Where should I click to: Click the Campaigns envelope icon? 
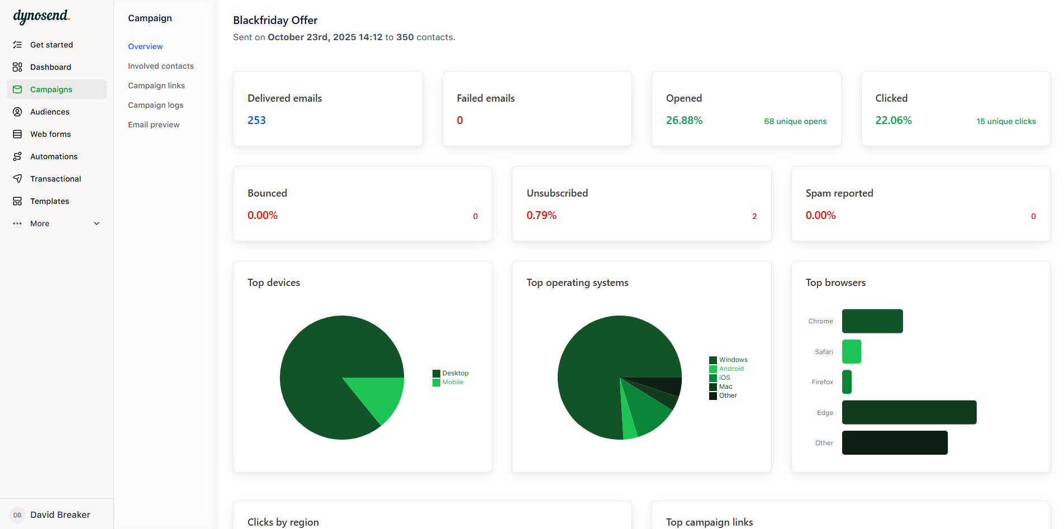(17, 89)
